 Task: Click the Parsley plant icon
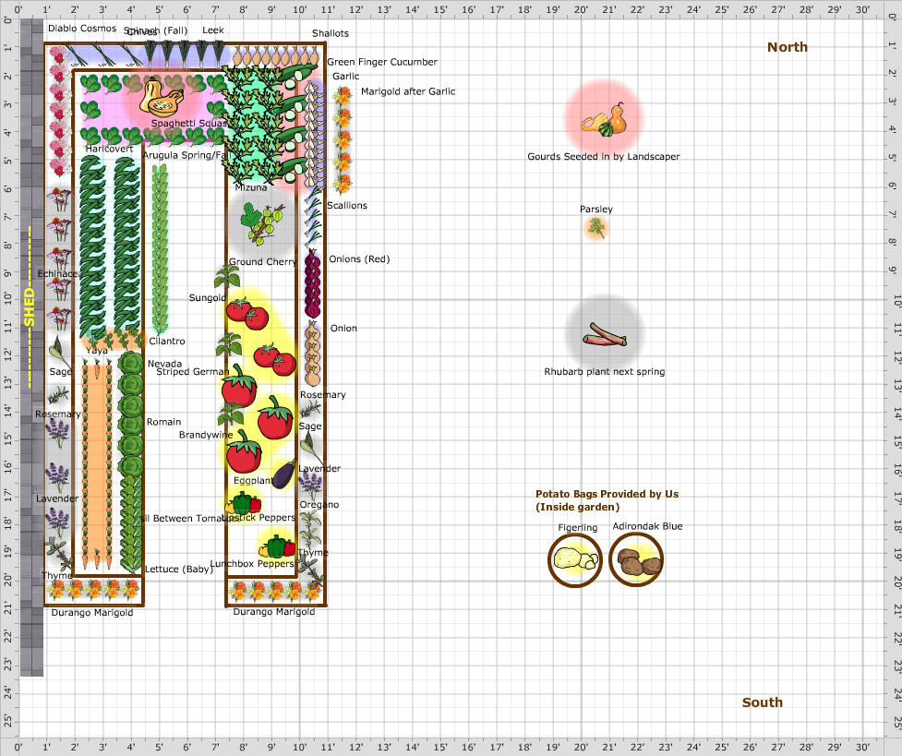[595, 229]
